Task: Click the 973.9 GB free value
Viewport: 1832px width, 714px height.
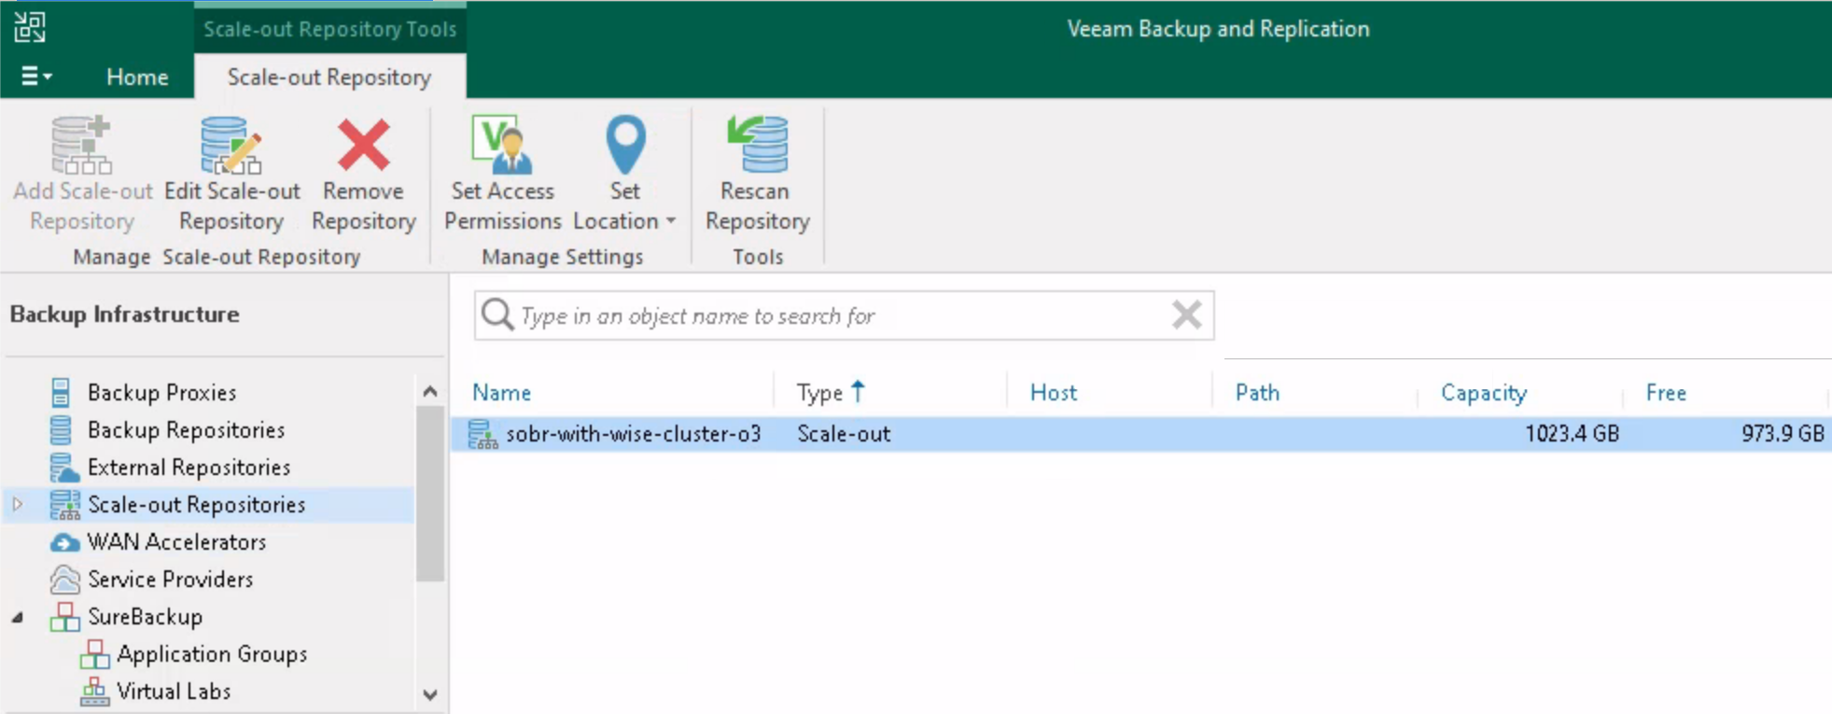Action: pos(1783,434)
